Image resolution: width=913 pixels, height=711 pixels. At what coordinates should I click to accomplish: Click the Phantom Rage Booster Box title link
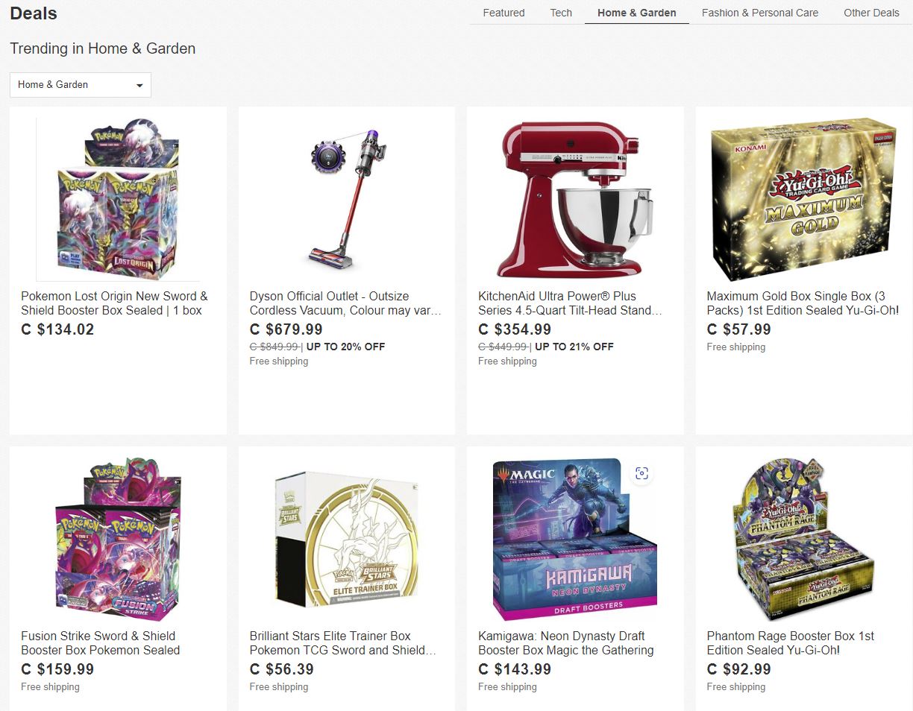(791, 643)
